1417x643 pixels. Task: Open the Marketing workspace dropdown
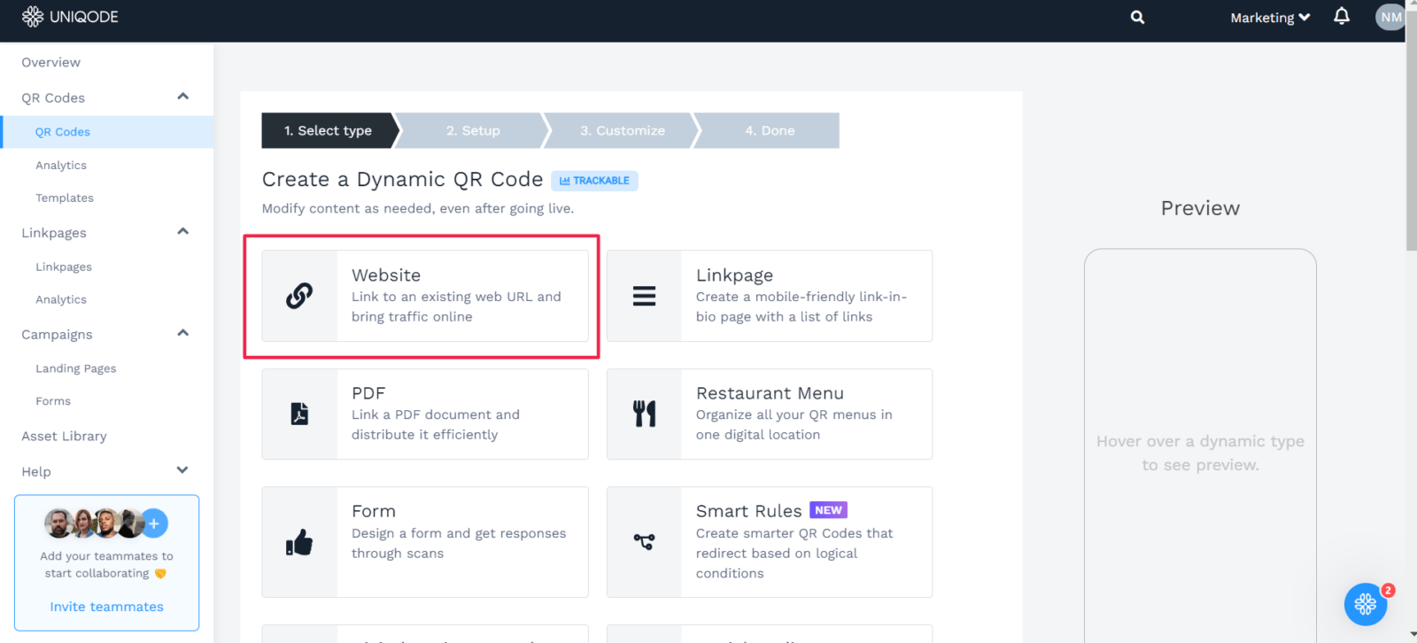pos(1269,17)
